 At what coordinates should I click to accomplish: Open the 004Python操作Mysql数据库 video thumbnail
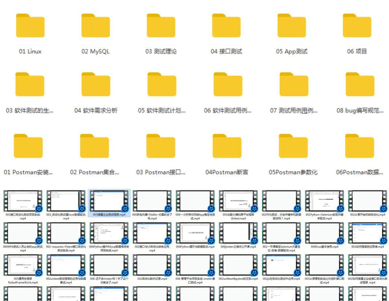click(x=109, y=233)
